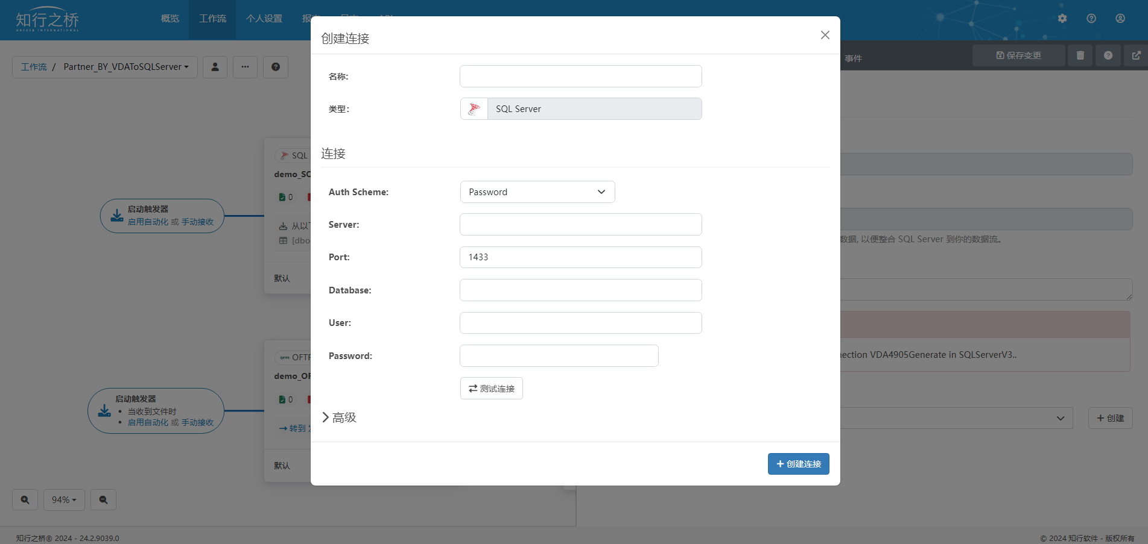The height and width of the screenshot is (544, 1148).
Task: Click the green 0 counter on SQL card
Action: tap(286, 197)
